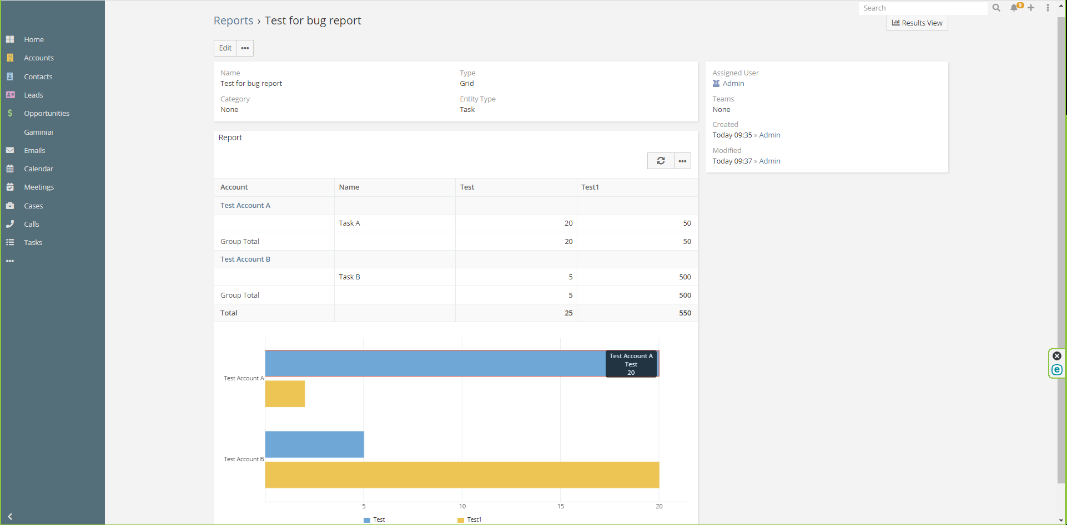The width and height of the screenshot is (1067, 525).
Task: Click the Calls phone icon
Action: point(10,224)
